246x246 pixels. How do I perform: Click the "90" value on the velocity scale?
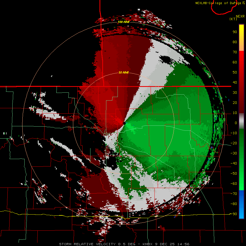tap(235, 32)
